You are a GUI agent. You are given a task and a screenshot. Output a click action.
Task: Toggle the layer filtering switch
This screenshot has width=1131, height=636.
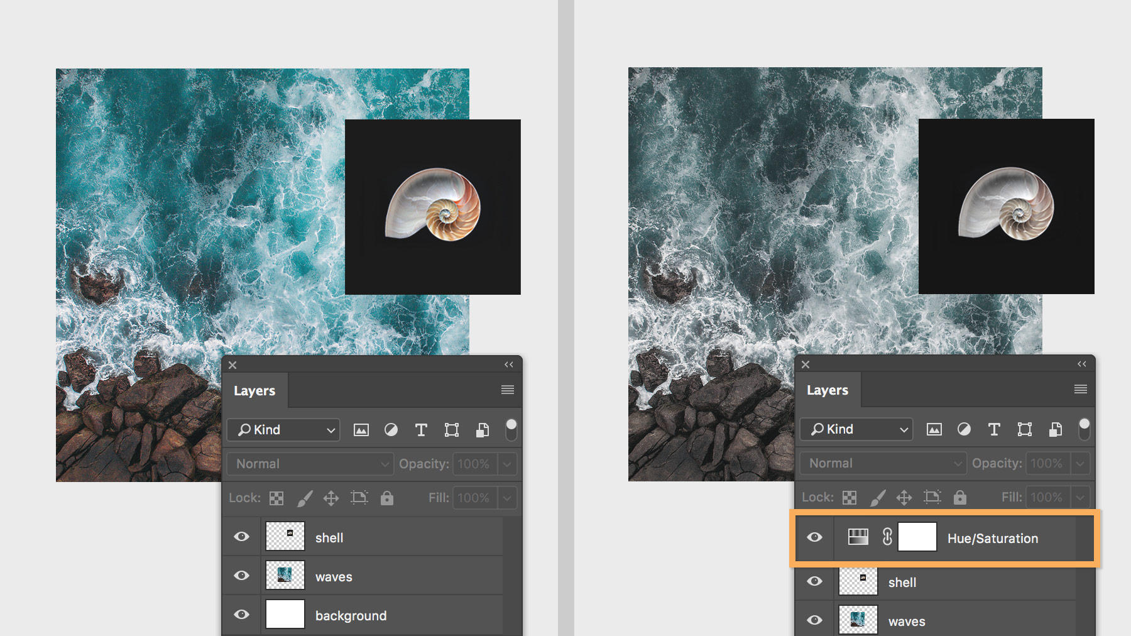point(511,429)
